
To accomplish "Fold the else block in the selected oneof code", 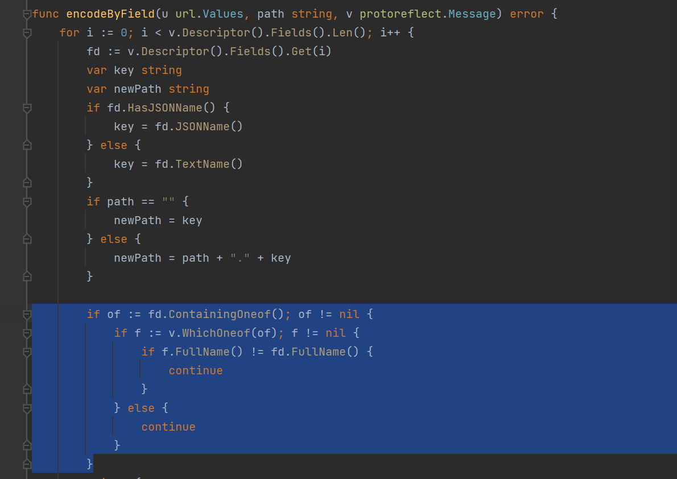I will 27,408.
